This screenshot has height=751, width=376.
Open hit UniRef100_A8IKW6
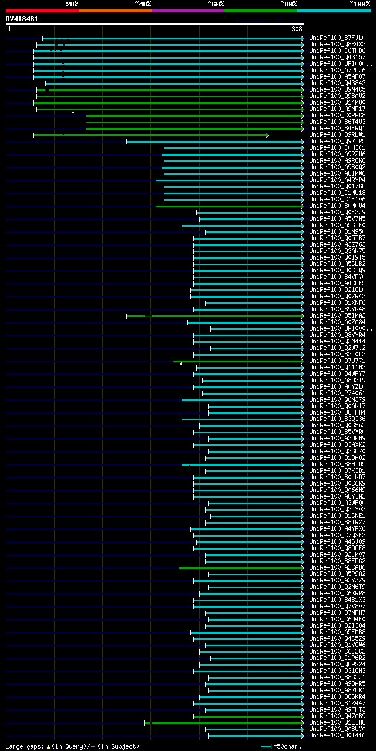[x=337, y=174]
